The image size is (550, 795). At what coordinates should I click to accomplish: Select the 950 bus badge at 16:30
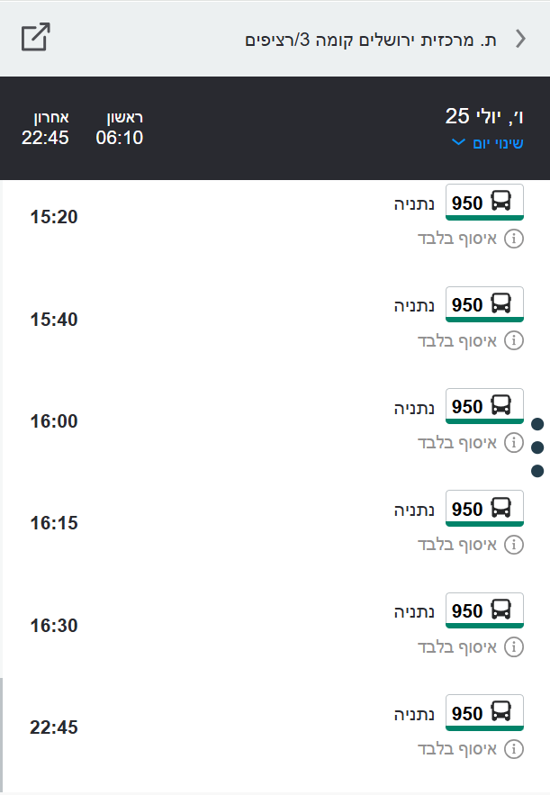(x=484, y=611)
